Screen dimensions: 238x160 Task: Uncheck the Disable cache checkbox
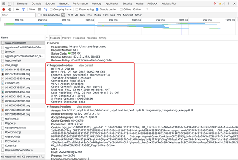click(x=97, y=9)
